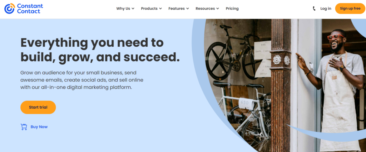Viewport: 366px width, 152px height.
Task: Expand the Features dropdown chevron
Action: coord(187,9)
